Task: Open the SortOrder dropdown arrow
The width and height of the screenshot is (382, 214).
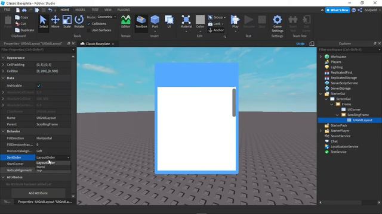Action: [x=68, y=158]
